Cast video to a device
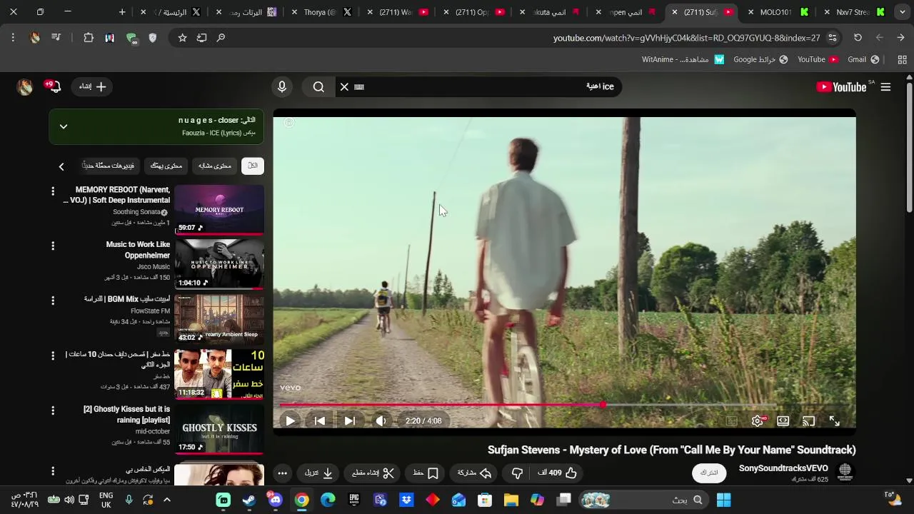Viewport: 914px width, 514px height. [809, 421]
